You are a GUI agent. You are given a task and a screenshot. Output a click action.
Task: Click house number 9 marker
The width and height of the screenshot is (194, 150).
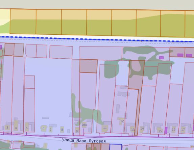(x=77, y=131)
